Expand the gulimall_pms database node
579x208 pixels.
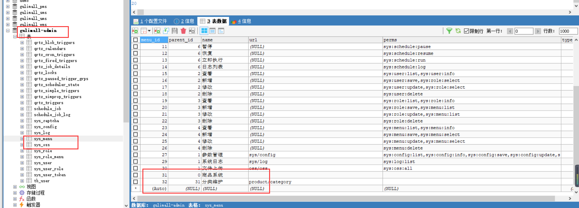click(8, 6)
